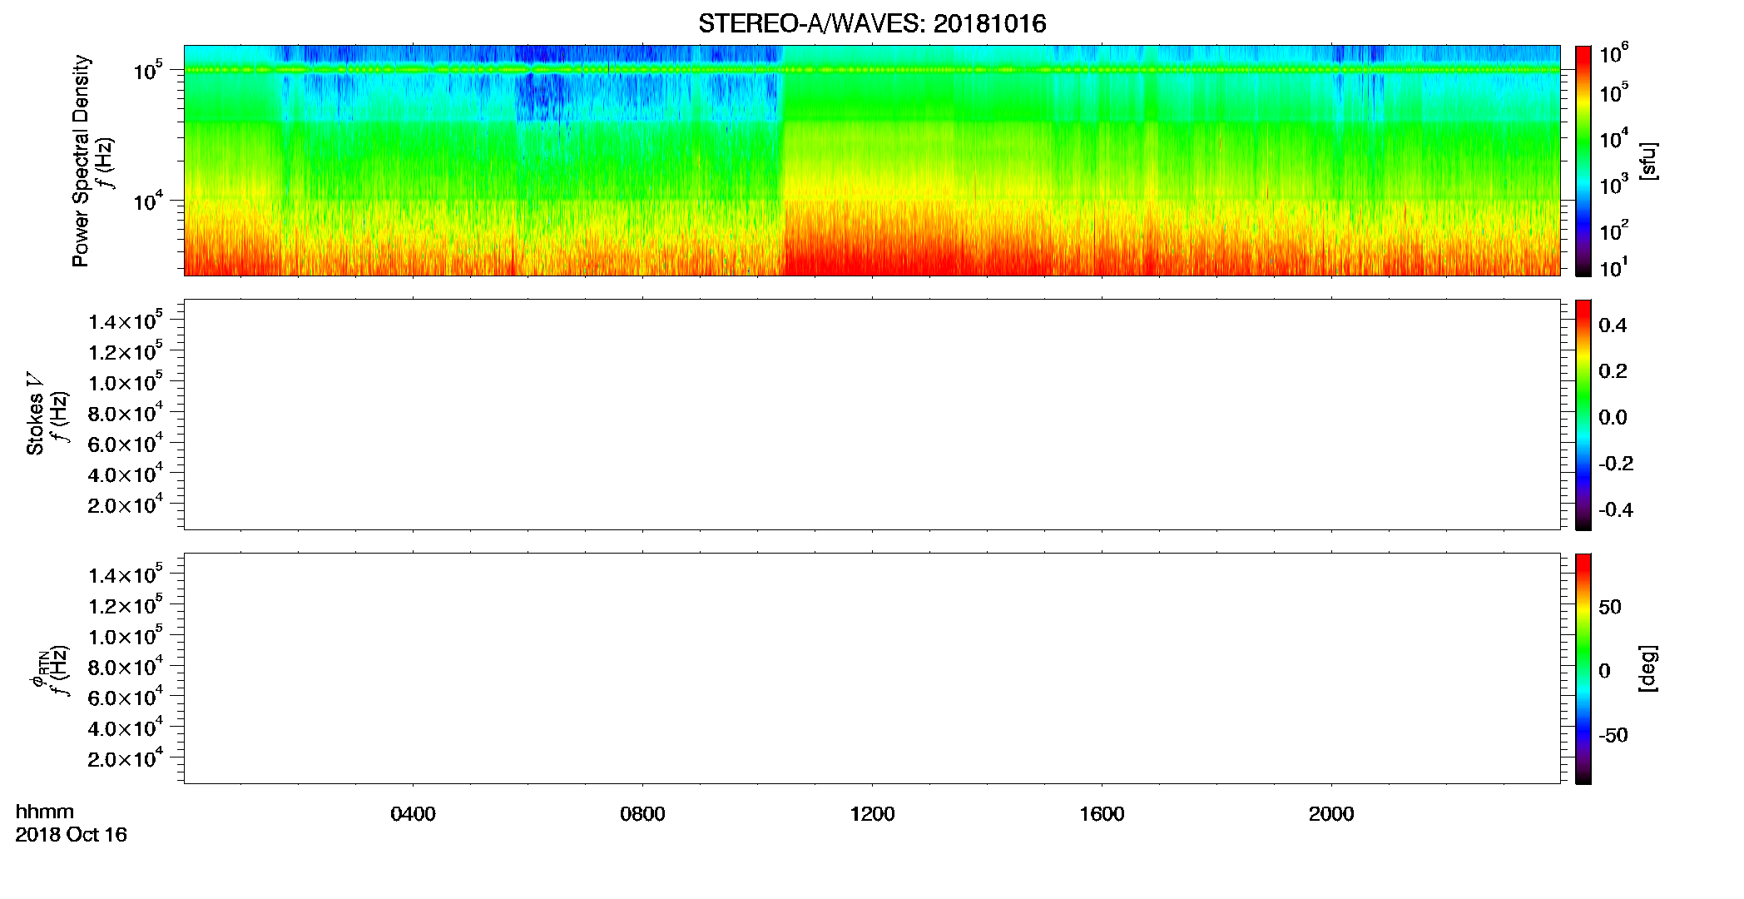1744x899 pixels.
Task: Click the -50 value on the degrees colorbar
Action: (x=1613, y=735)
